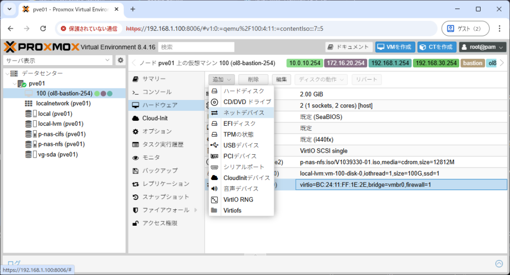Click the CloudInit device cloud icon

[214, 178]
